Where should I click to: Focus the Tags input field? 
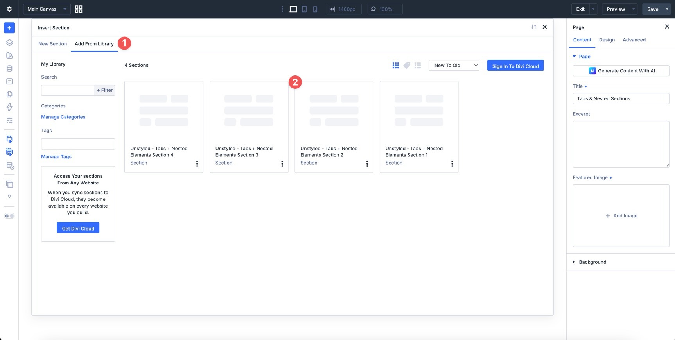tap(78, 144)
